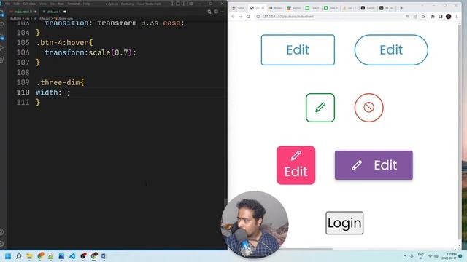Open Chrome three-dot menu
This screenshot has height=262, width=467.
[456, 17]
